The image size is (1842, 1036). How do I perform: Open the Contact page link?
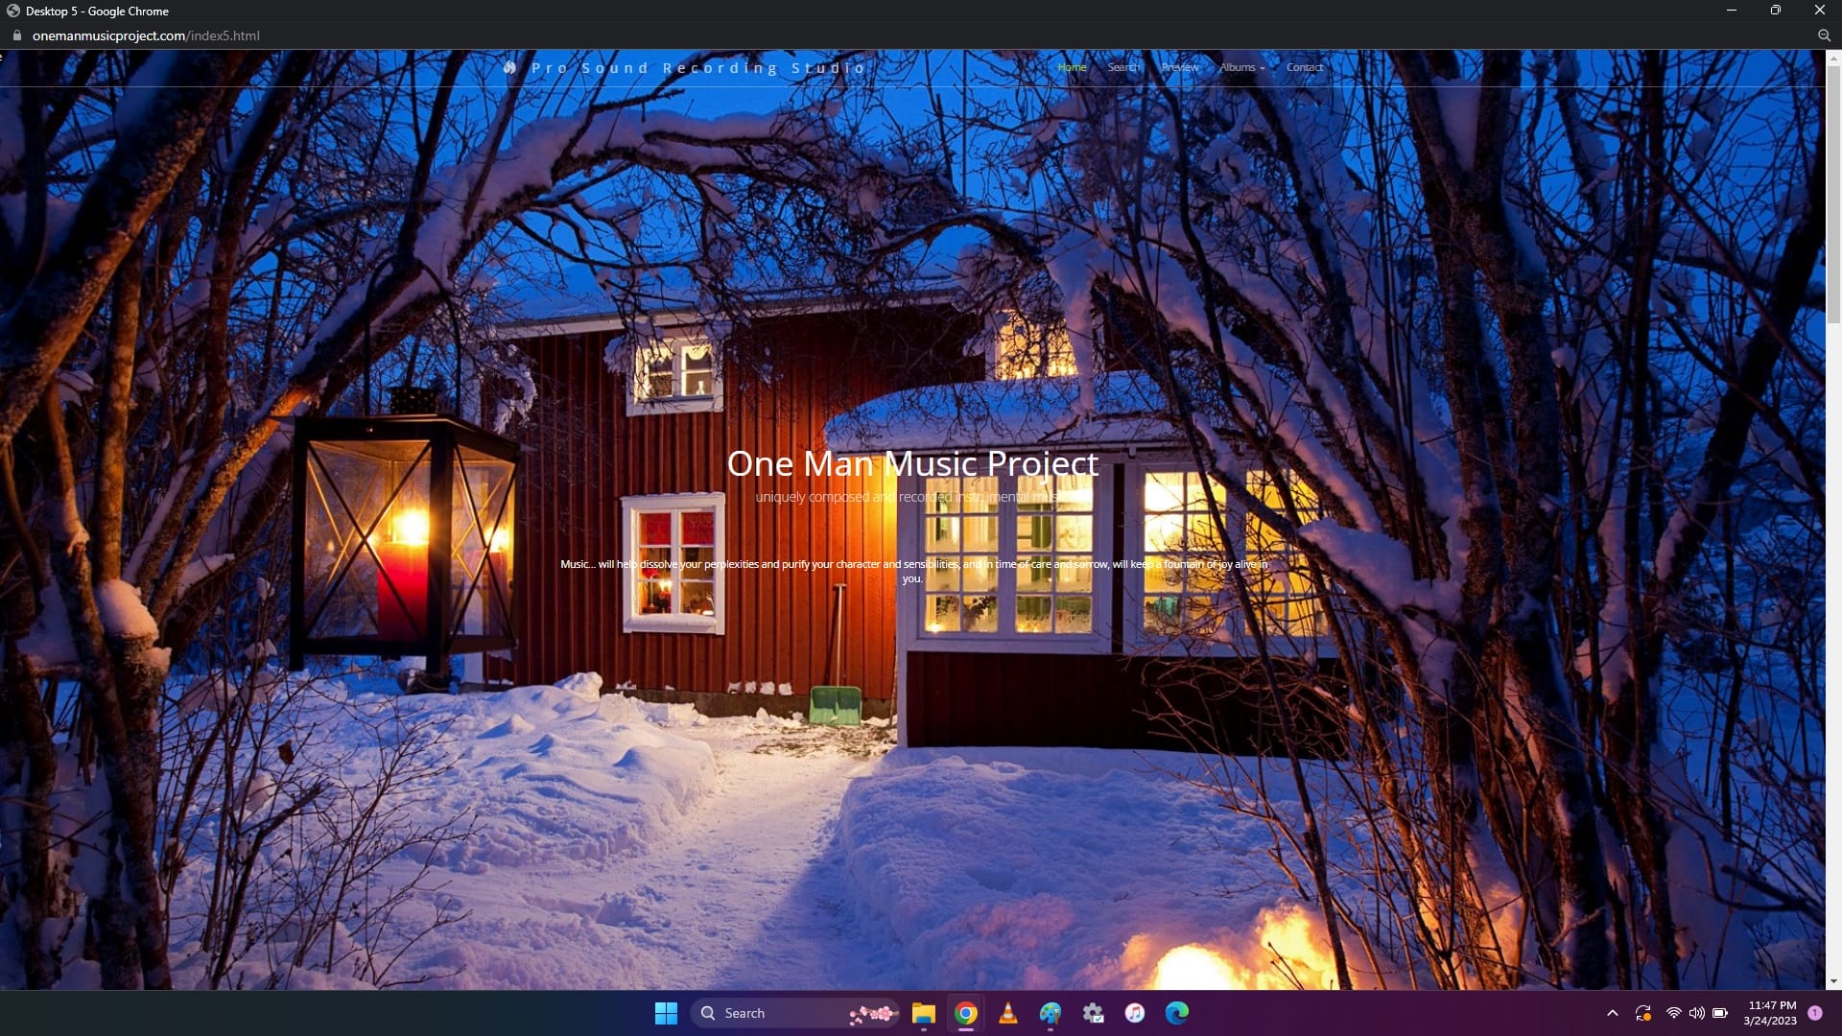(x=1304, y=67)
